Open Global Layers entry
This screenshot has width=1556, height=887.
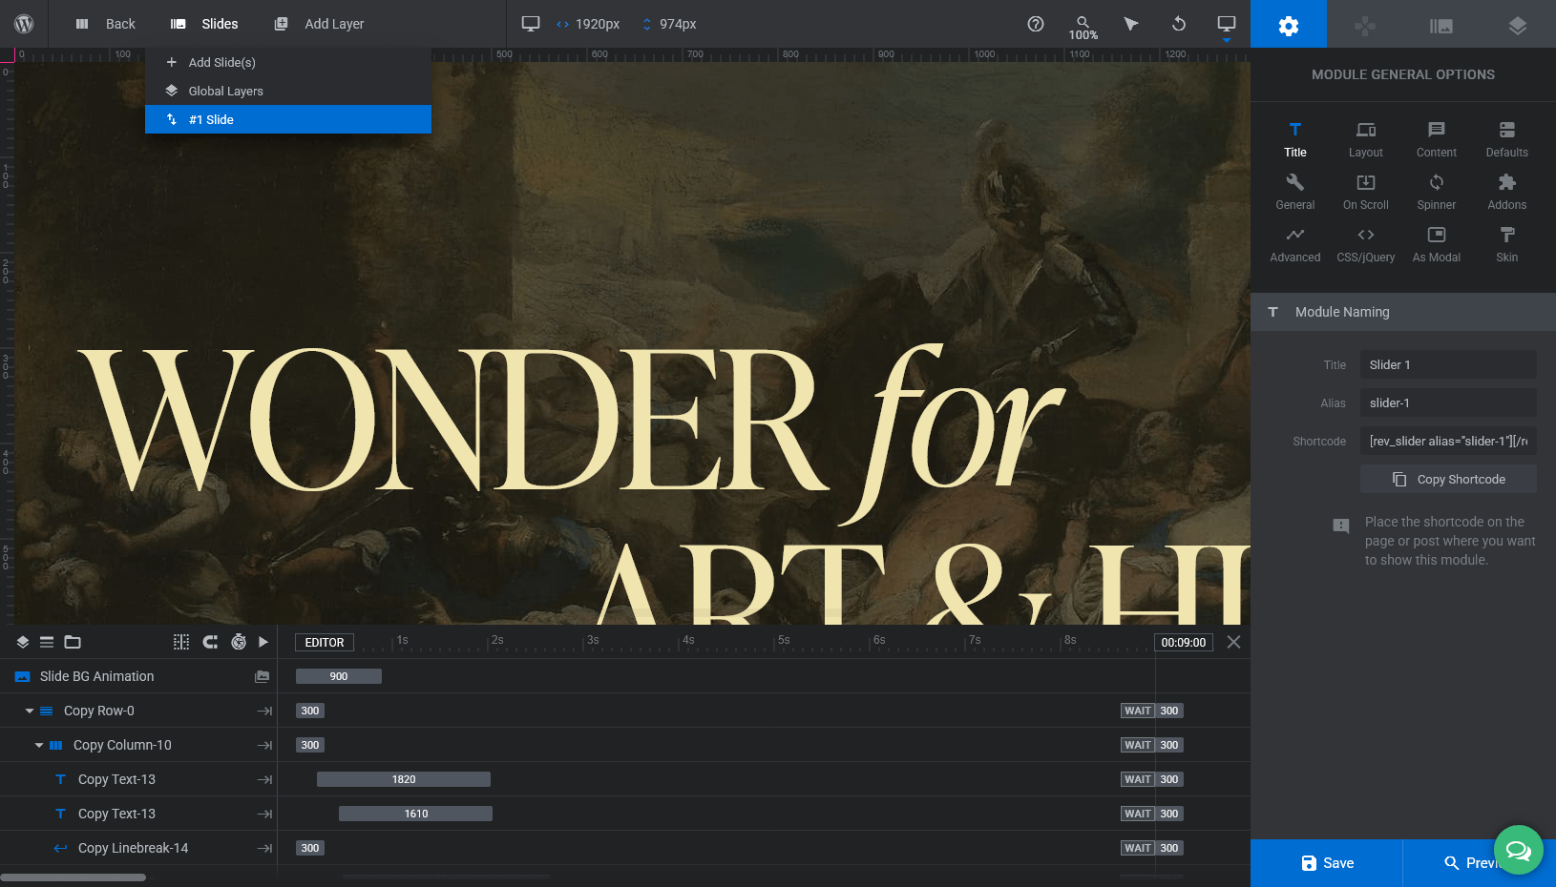pos(288,91)
